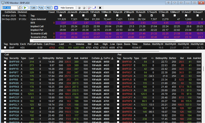This screenshot has width=205, height=123.
Task: Click Scenario (Put) value 31.12
Action: 63,37
